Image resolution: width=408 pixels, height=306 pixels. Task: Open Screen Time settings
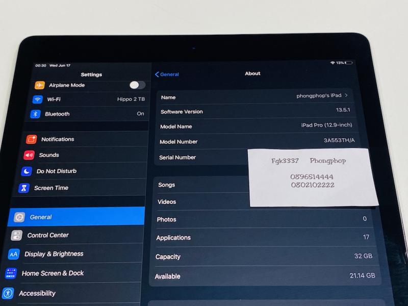[x=81, y=188]
